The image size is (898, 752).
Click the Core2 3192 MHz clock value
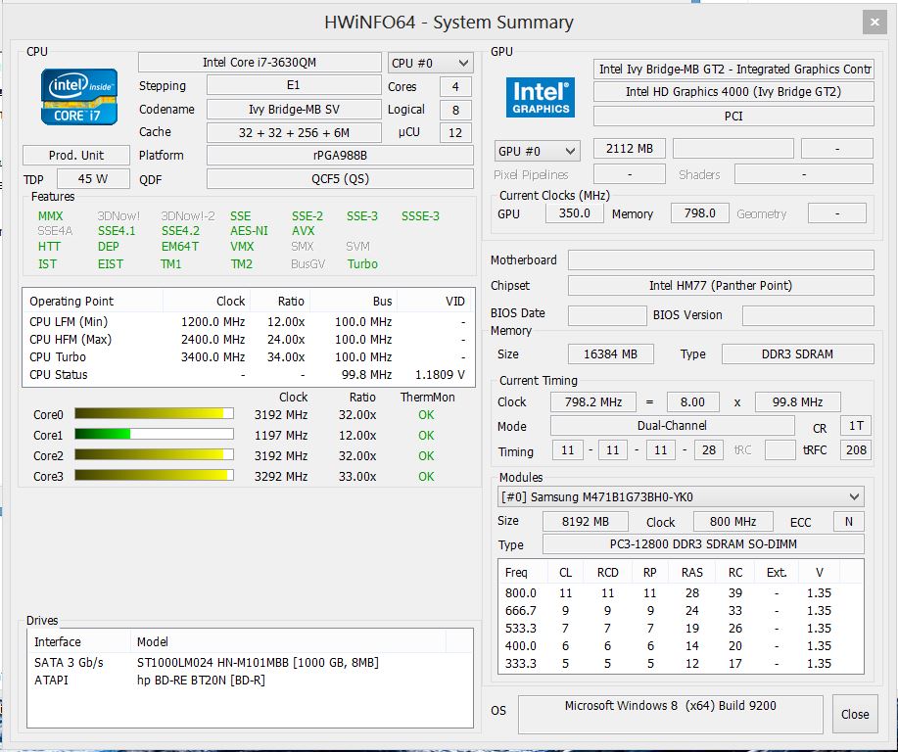point(281,456)
